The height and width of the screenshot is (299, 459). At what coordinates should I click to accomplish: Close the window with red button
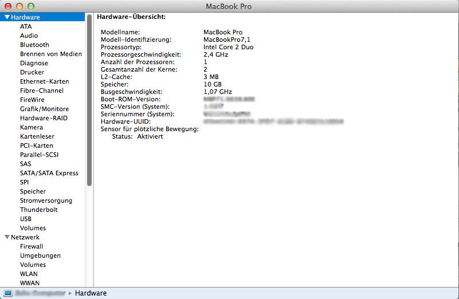pyautogui.click(x=8, y=6)
